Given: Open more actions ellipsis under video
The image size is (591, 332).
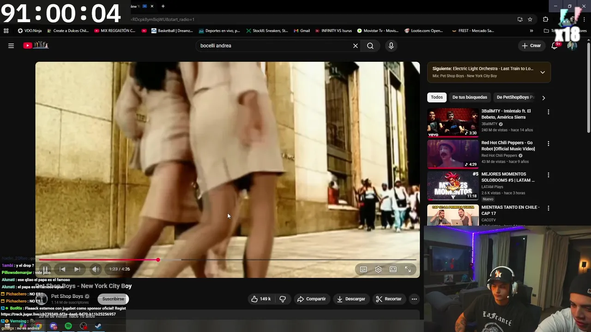Looking at the screenshot, I should [414, 299].
